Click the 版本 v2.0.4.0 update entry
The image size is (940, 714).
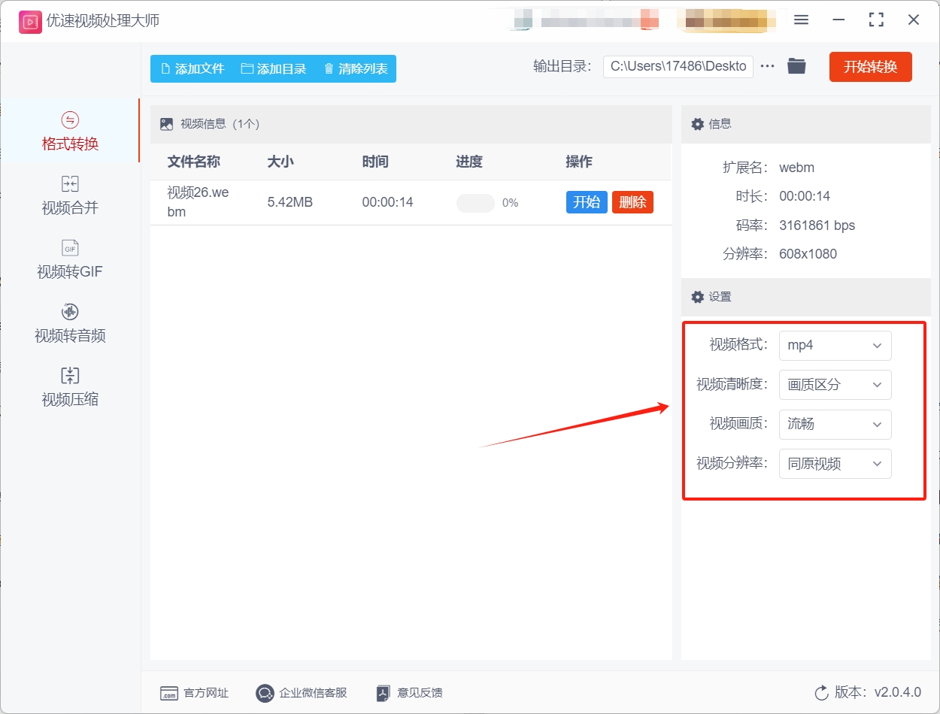click(x=868, y=692)
